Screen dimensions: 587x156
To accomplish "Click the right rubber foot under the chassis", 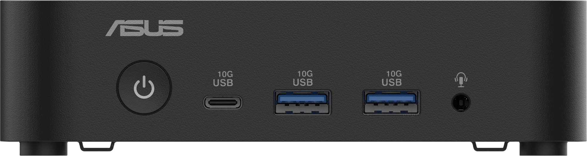I will [x=543, y=148].
